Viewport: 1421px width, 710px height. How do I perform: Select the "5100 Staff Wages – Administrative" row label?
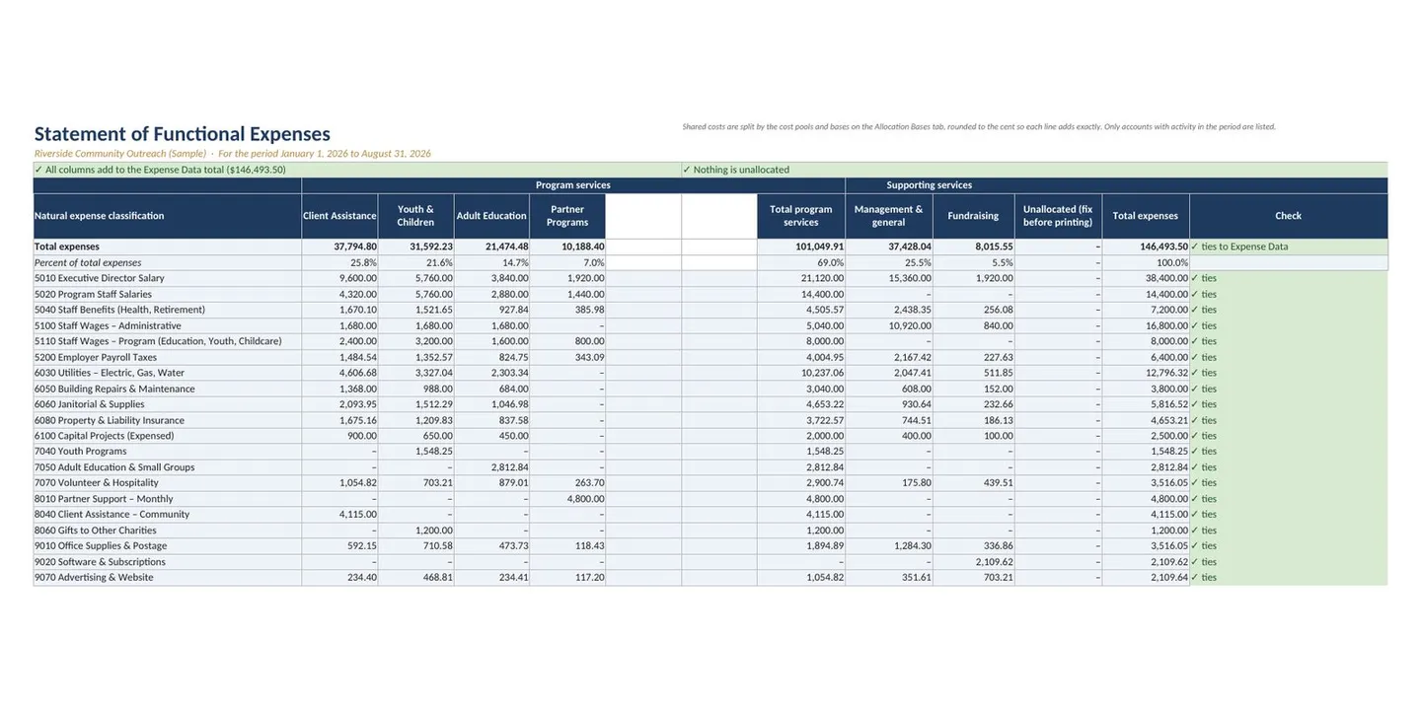pos(108,325)
